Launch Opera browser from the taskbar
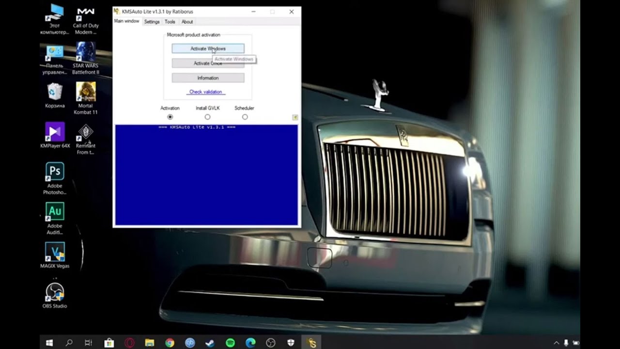Image resolution: width=620 pixels, height=349 pixels. pyautogui.click(x=129, y=343)
